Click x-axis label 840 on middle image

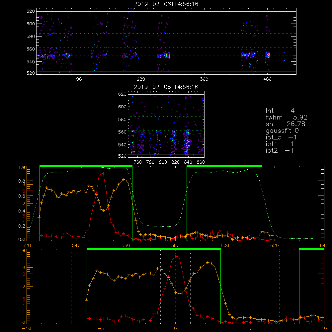tap(188, 162)
